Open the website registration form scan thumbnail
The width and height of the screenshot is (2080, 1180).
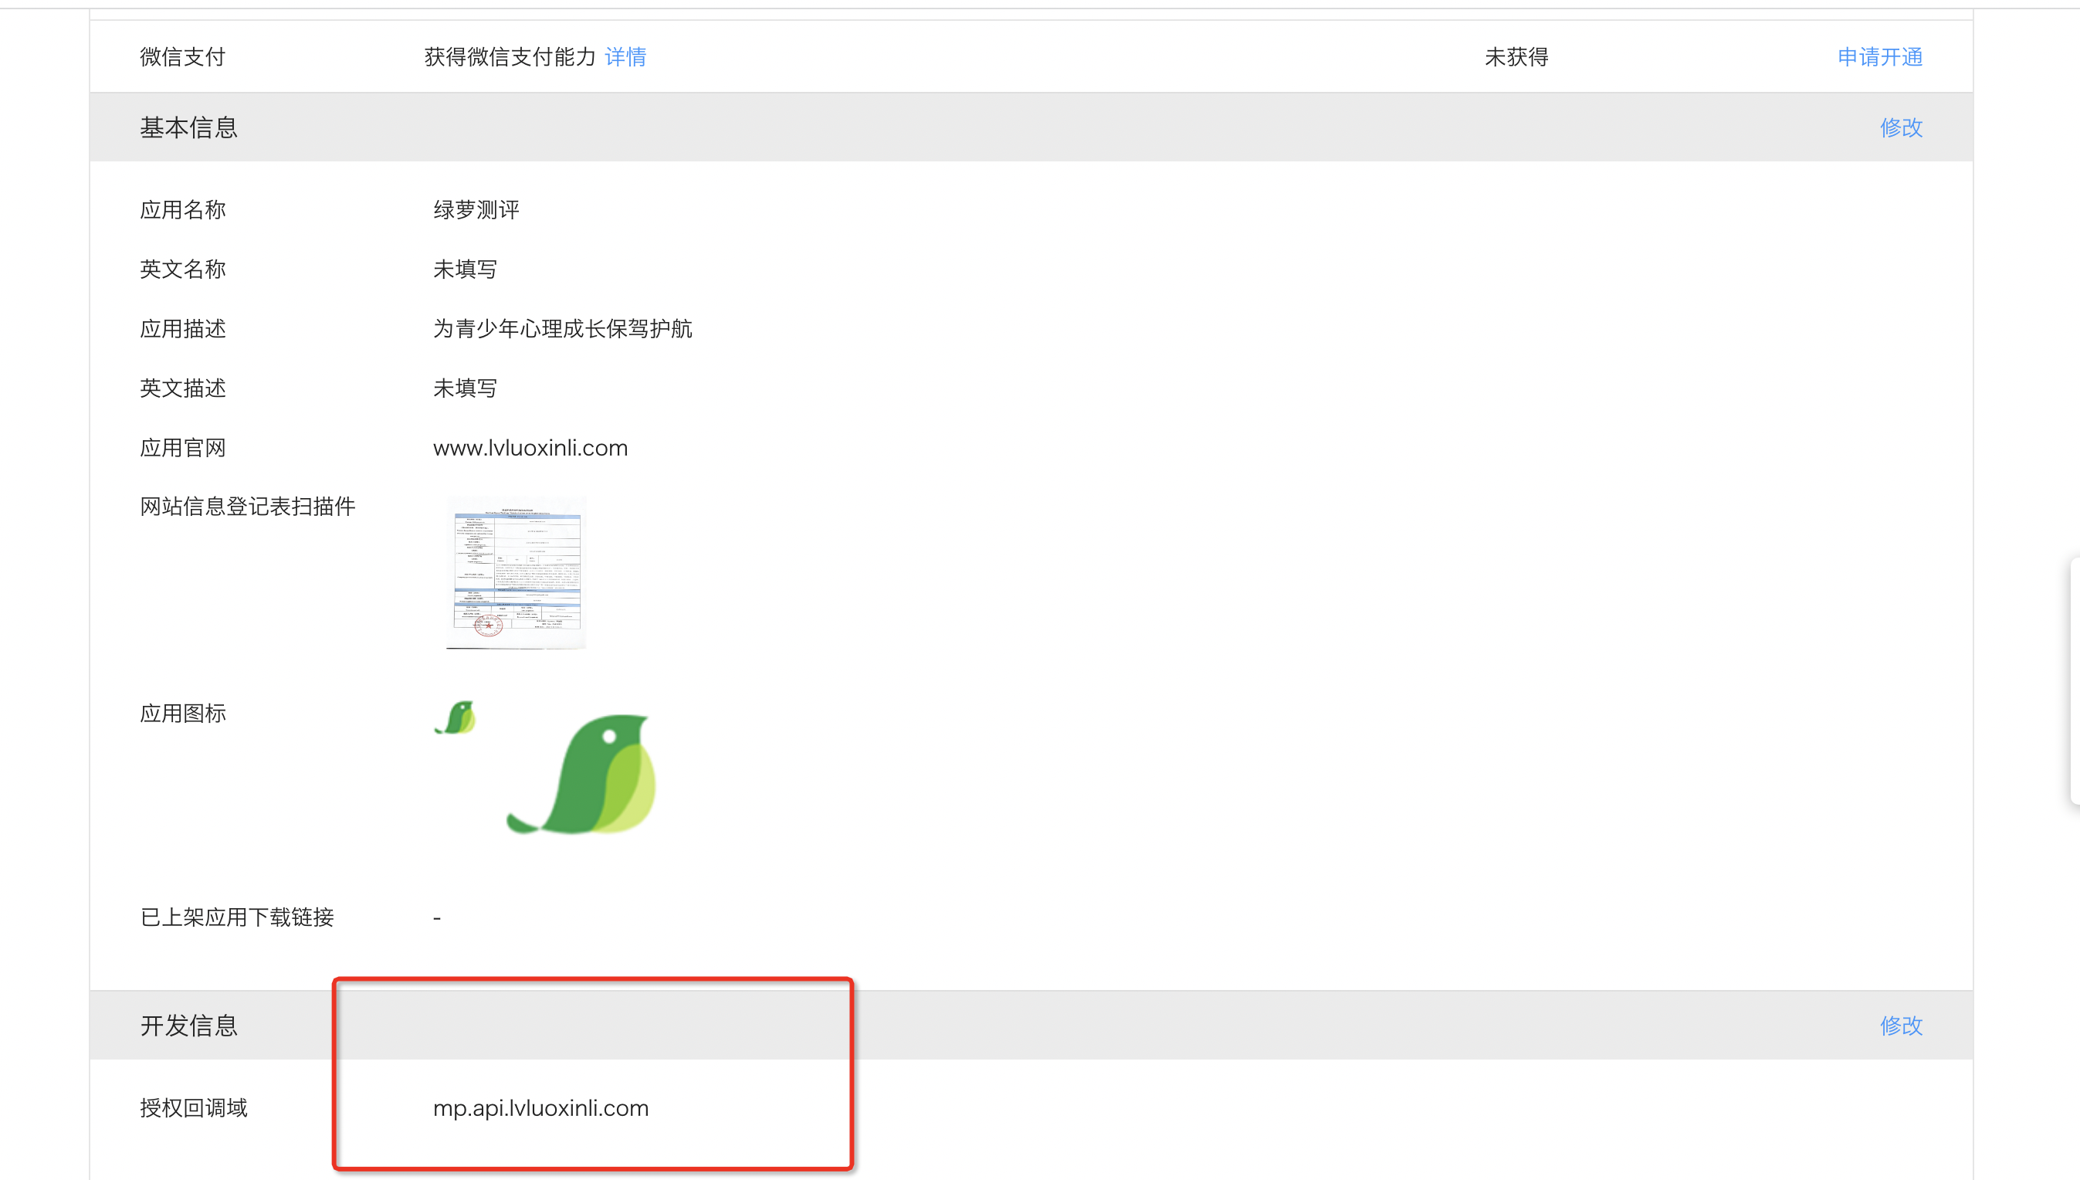[517, 572]
